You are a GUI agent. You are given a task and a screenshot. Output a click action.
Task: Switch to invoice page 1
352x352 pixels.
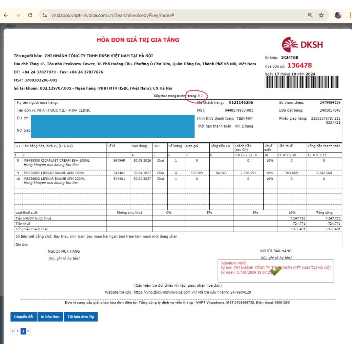click(x=18, y=331)
